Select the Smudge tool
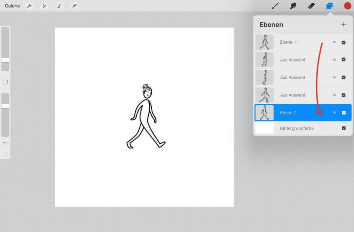Image resolution: width=354 pixels, height=232 pixels. click(293, 6)
